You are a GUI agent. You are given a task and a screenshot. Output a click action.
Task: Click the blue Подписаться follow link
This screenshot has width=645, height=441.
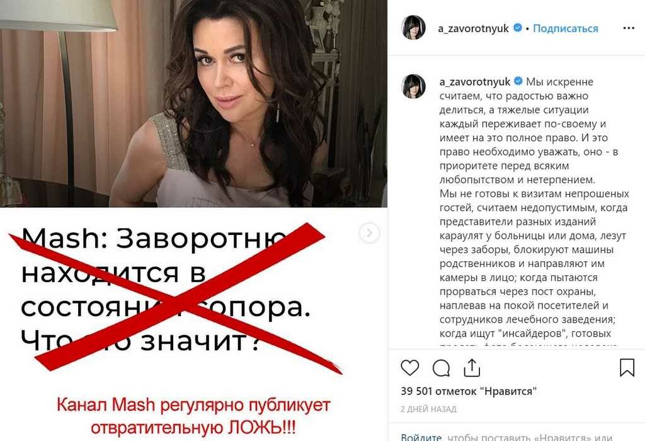tap(565, 28)
